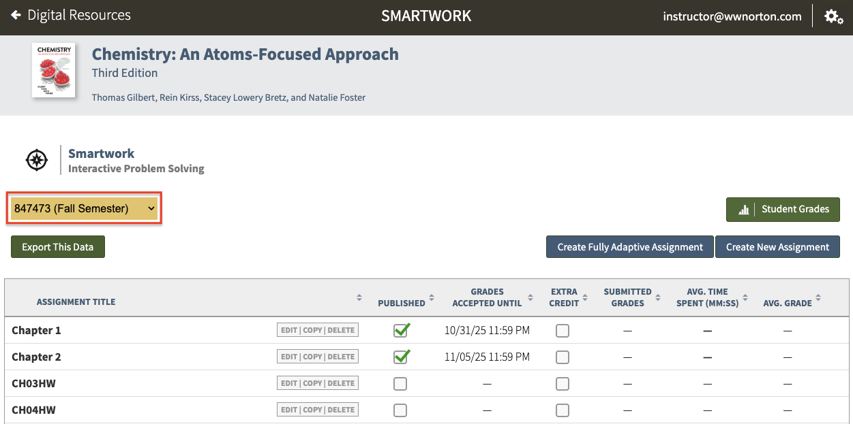853x424 pixels.
Task: Click the back arrow beside Digital Resources
Action: [16, 15]
